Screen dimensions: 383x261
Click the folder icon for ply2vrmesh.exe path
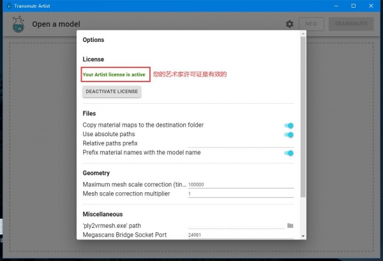pos(290,225)
